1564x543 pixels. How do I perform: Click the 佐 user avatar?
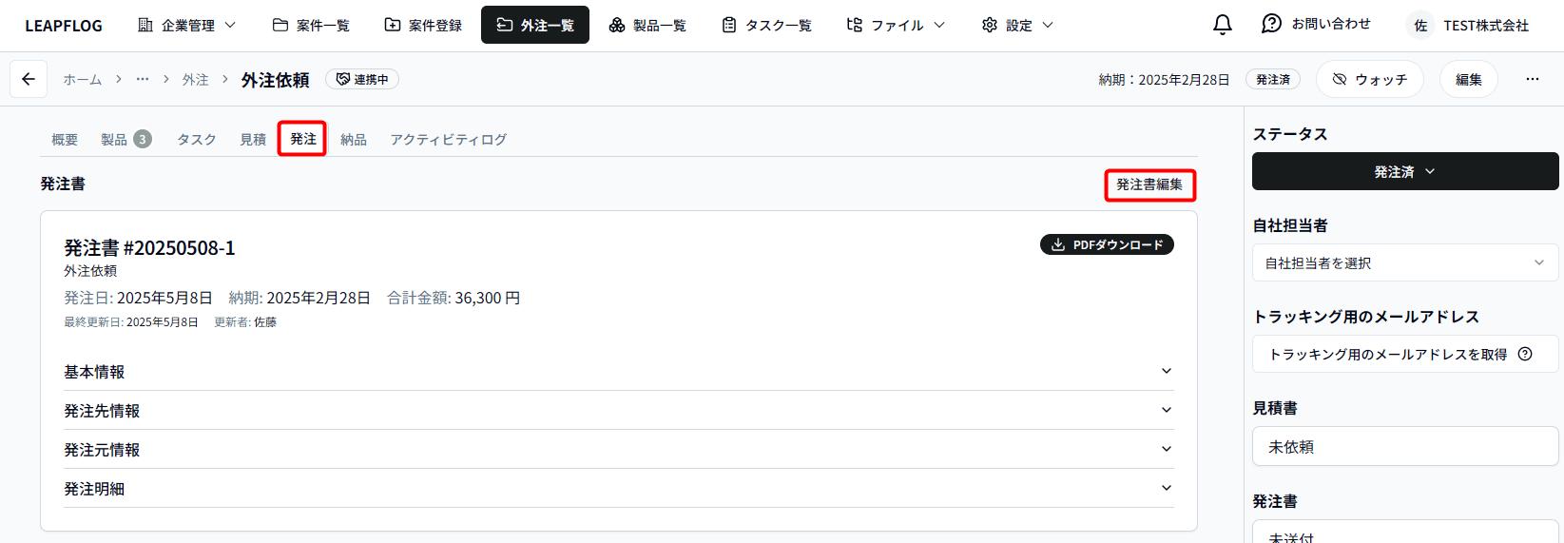(1420, 26)
